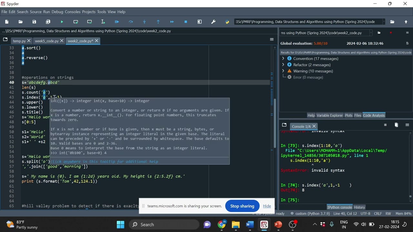Open the editor file browse tabs icon

click(5, 40)
